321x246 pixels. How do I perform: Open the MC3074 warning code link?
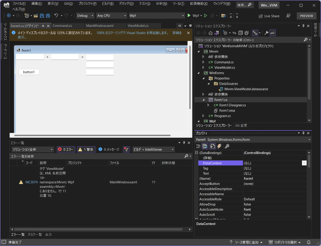32,182
